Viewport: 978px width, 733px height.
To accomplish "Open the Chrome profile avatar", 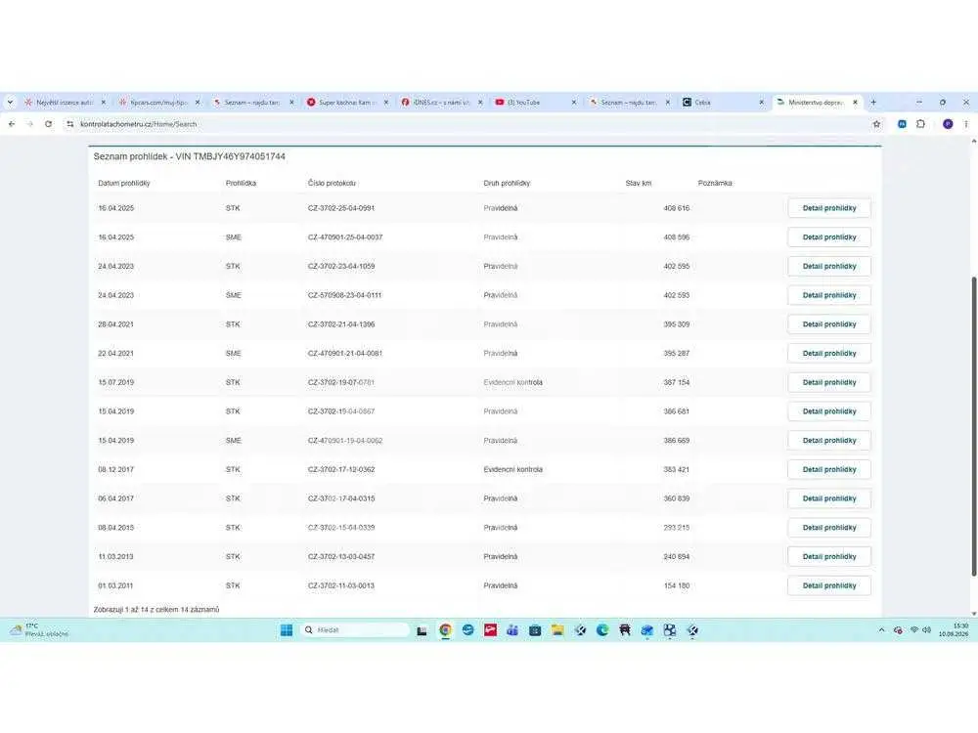I will [948, 124].
